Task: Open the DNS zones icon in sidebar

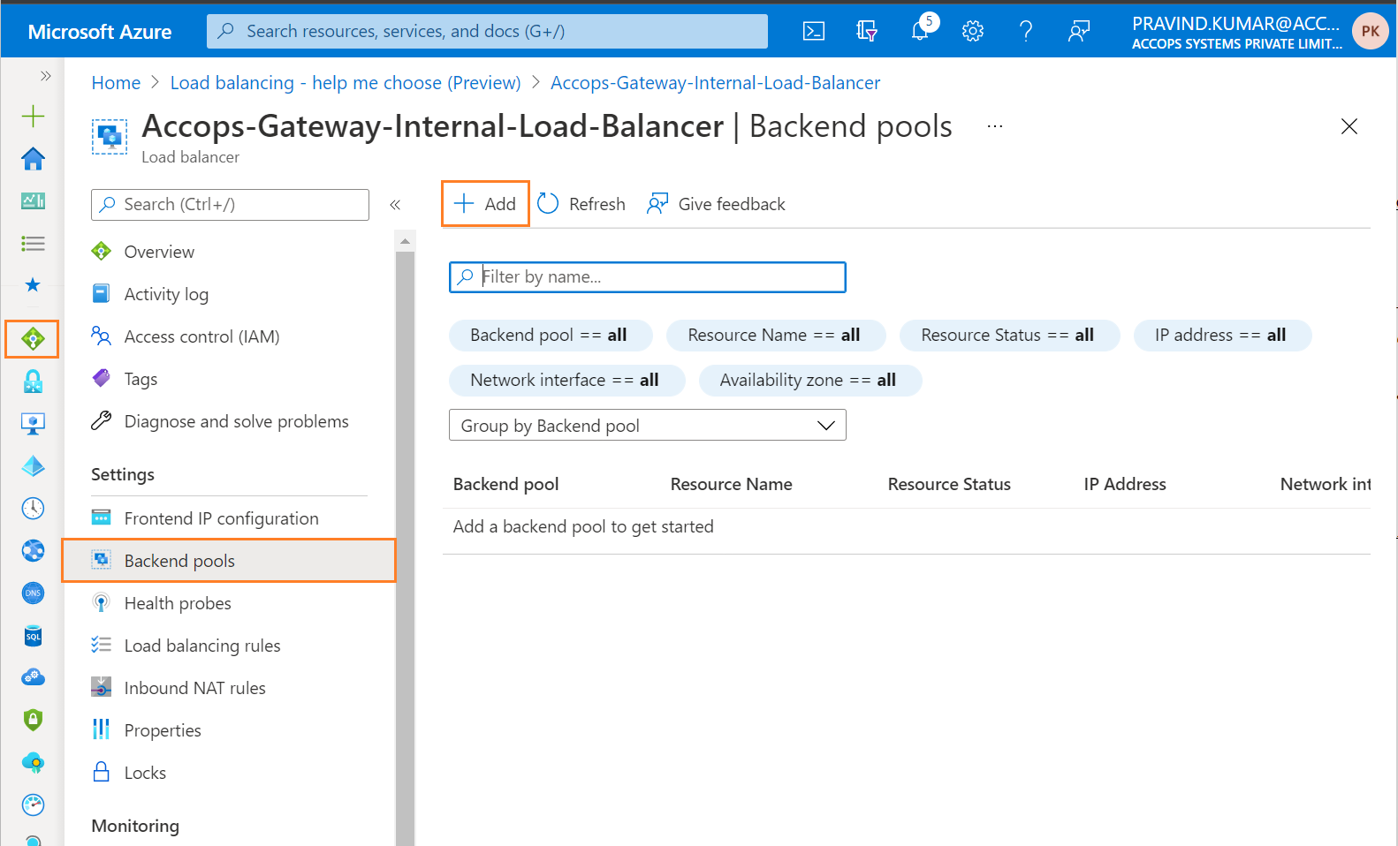Action: [x=33, y=593]
